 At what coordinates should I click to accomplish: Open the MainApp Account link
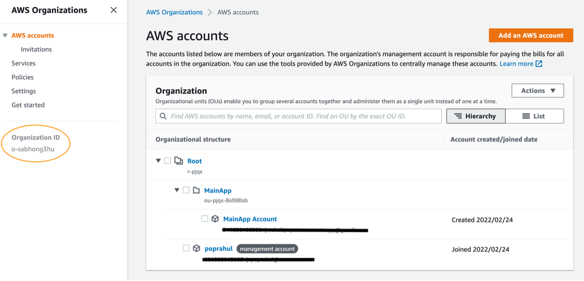point(250,219)
